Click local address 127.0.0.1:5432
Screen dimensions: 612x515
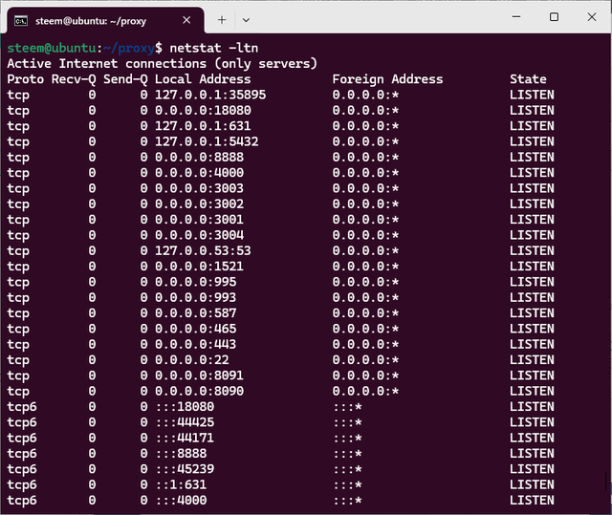click(207, 141)
